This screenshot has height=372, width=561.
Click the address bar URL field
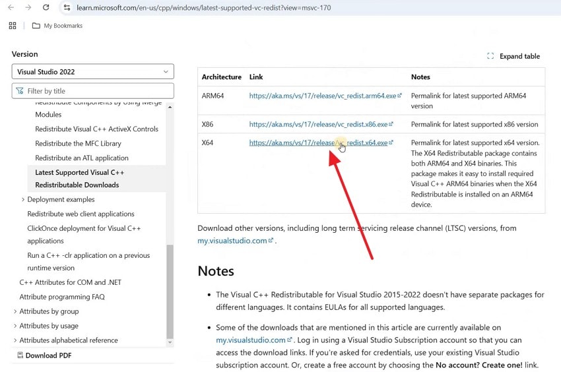coord(204,7)
